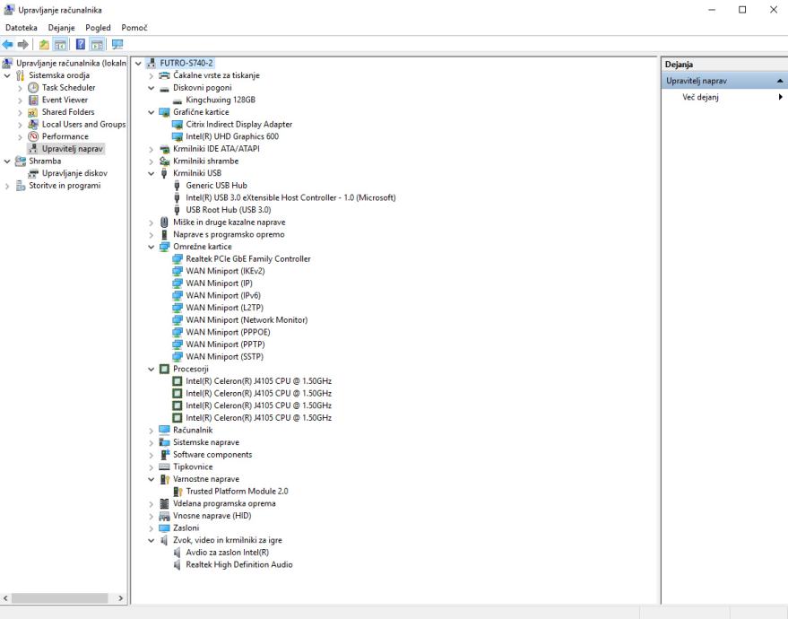
Task: Click the Event Viewer icon
Action: [x=33, y=100]
